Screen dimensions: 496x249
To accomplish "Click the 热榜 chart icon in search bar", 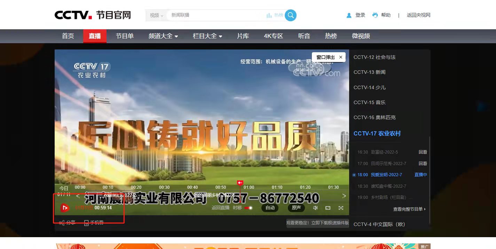I will tap(269, 15).
